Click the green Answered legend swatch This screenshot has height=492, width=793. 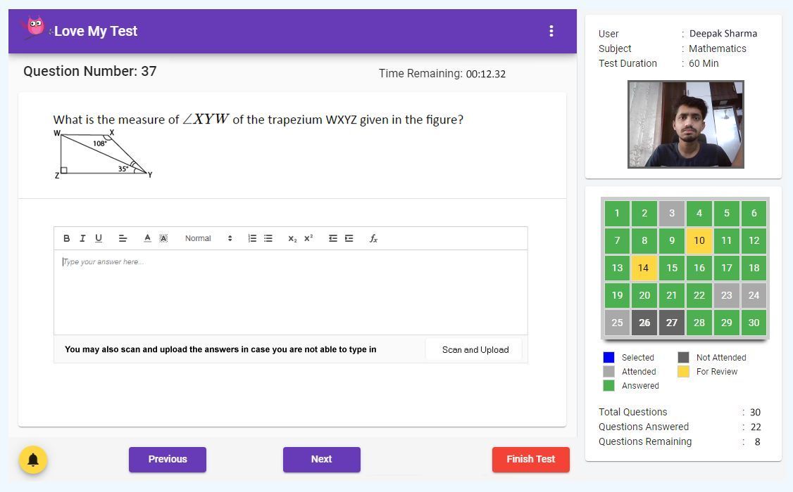point(609,386)
